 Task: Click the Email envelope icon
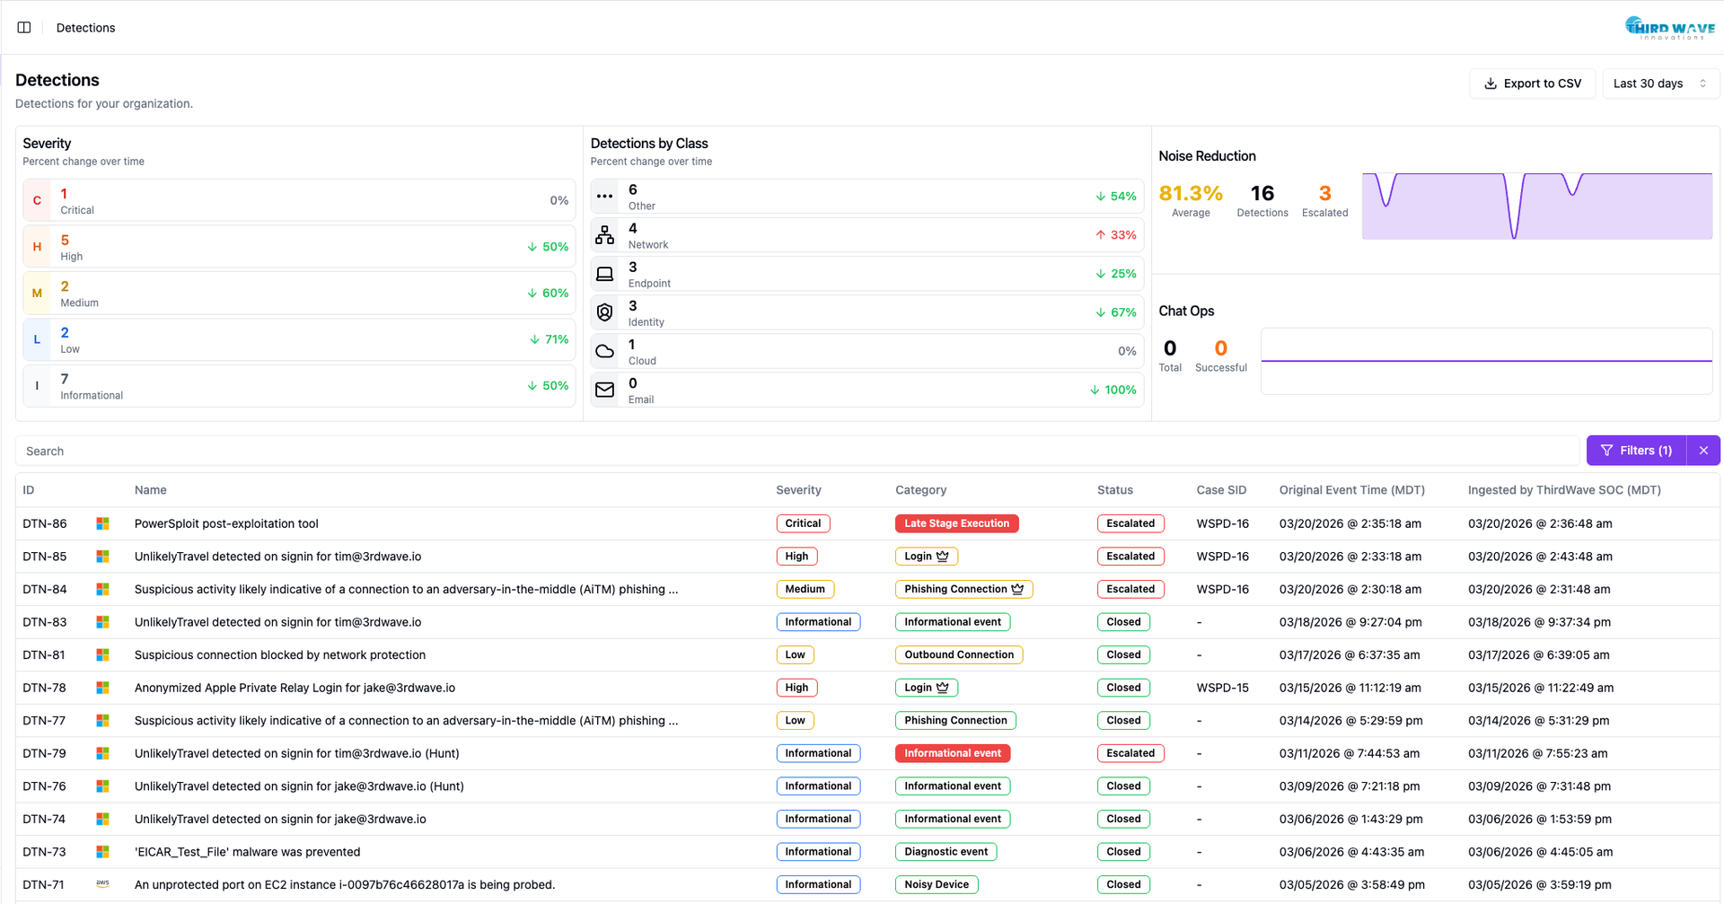tap(605, 390)
